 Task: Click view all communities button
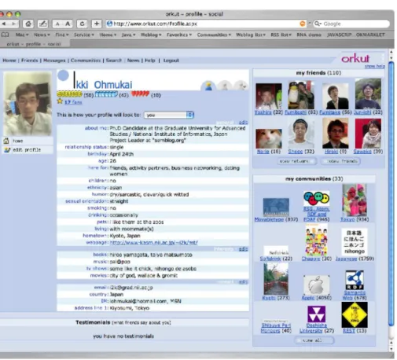point(314,340)
